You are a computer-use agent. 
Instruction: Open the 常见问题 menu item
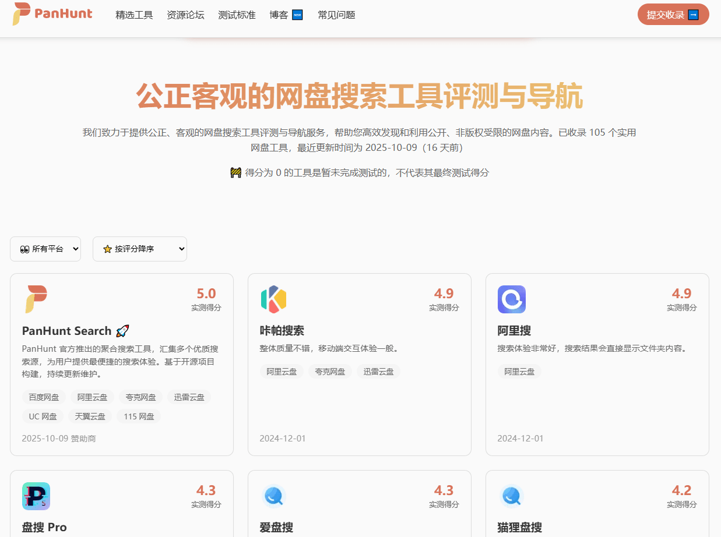pyautogui.click(x=336, y=15)
